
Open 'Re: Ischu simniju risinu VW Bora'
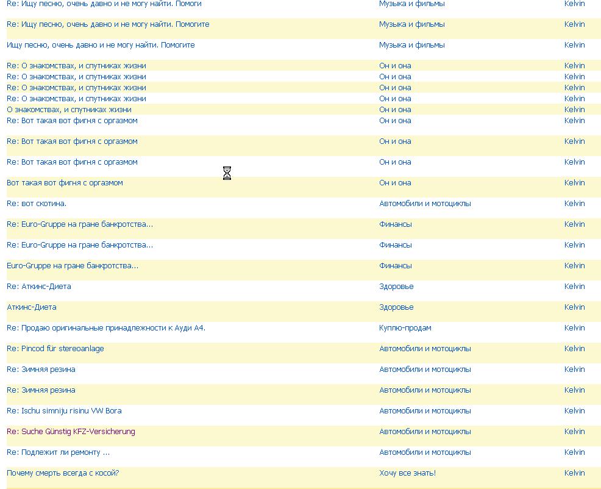coord(64,411)
